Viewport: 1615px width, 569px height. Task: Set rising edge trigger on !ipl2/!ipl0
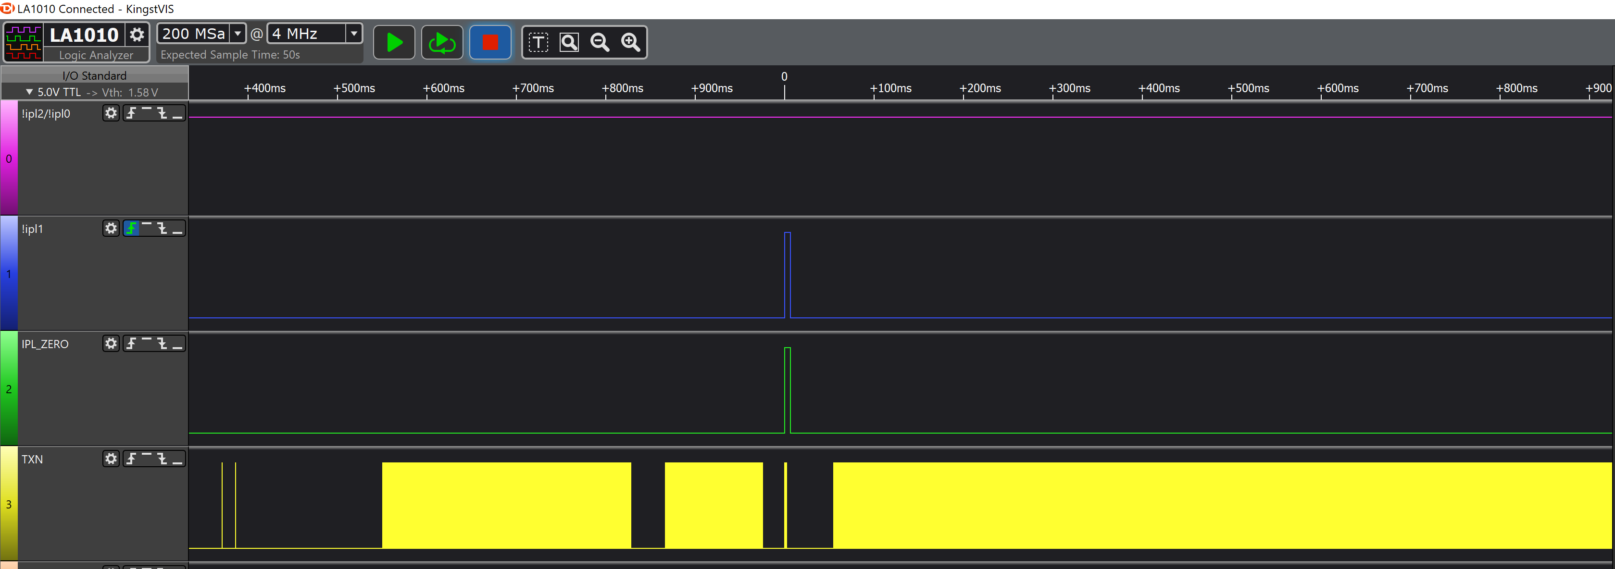click(x=131, y=113)
